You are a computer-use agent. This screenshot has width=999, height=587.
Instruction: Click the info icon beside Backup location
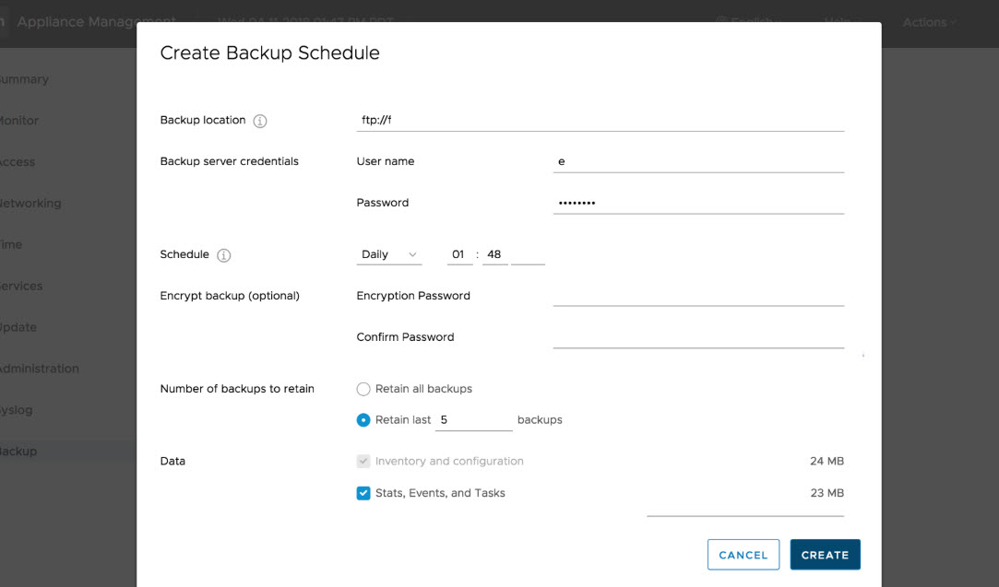pos(260,121)
